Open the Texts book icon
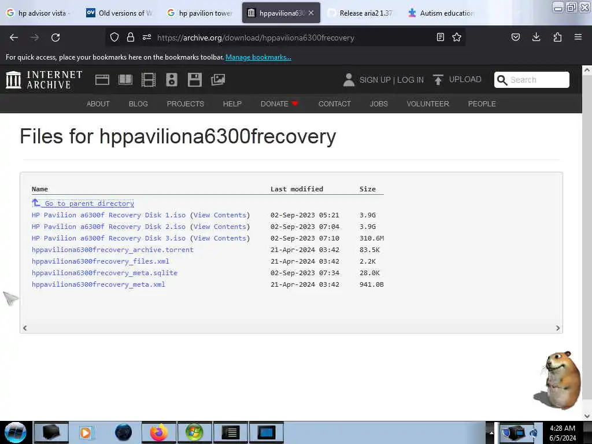The image size is (592, 444). (x=125, y=80)
